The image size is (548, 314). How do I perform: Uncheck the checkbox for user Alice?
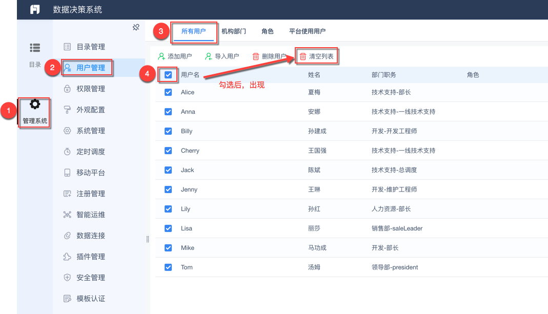[168, 92]
